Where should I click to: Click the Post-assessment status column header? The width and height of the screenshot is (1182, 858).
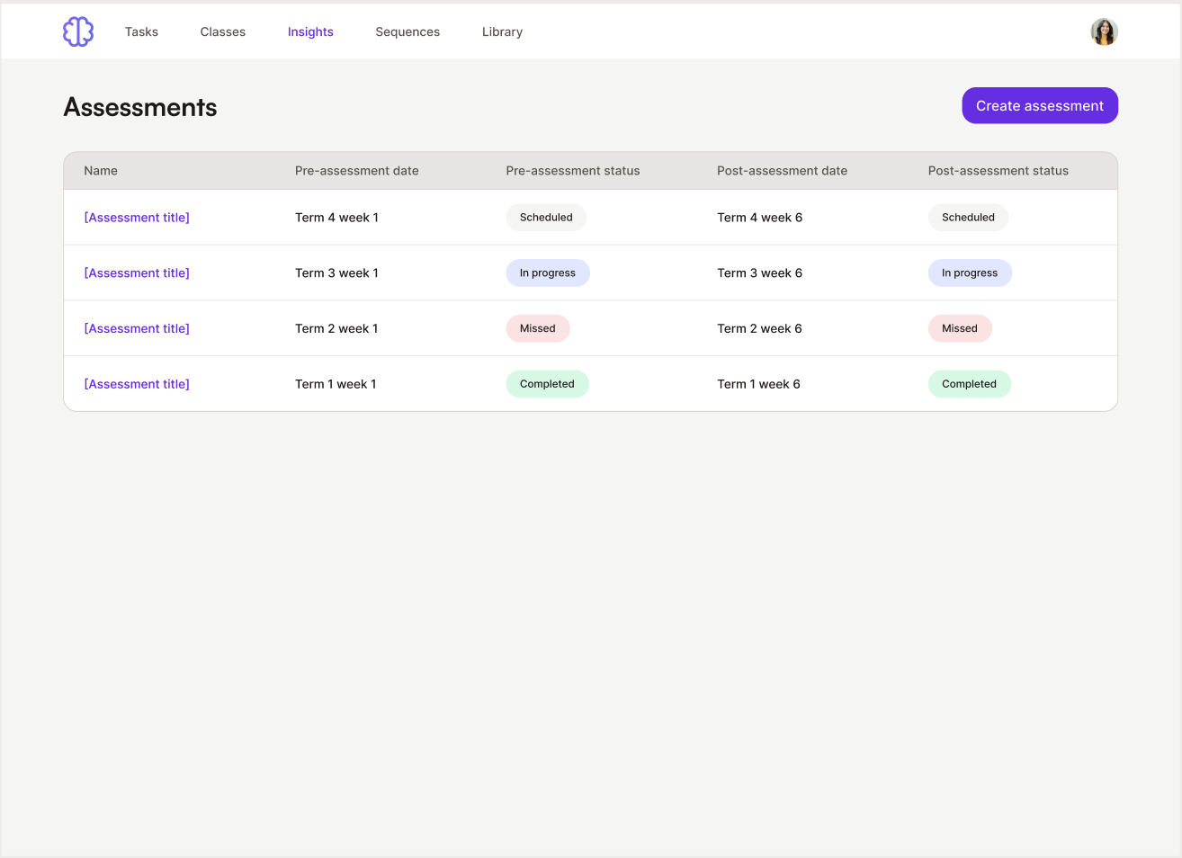pos(998,171)
